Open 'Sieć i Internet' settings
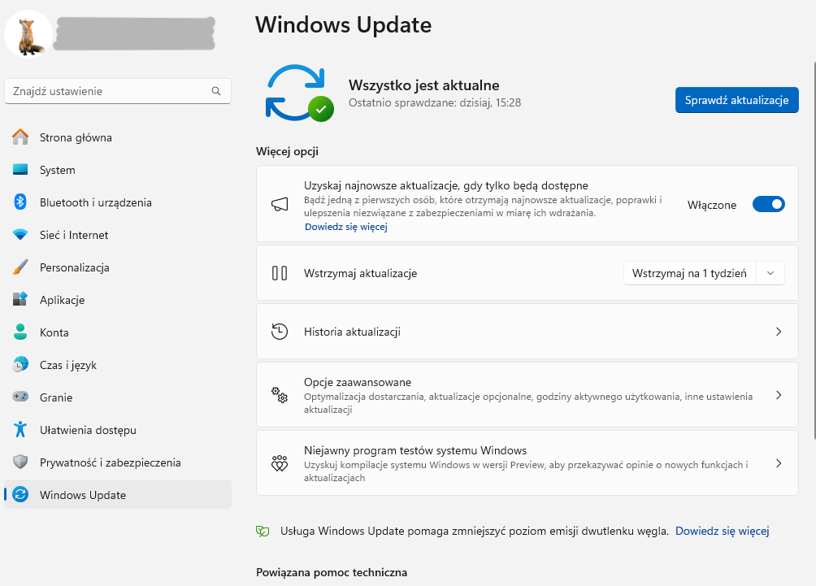 point(118,235)
